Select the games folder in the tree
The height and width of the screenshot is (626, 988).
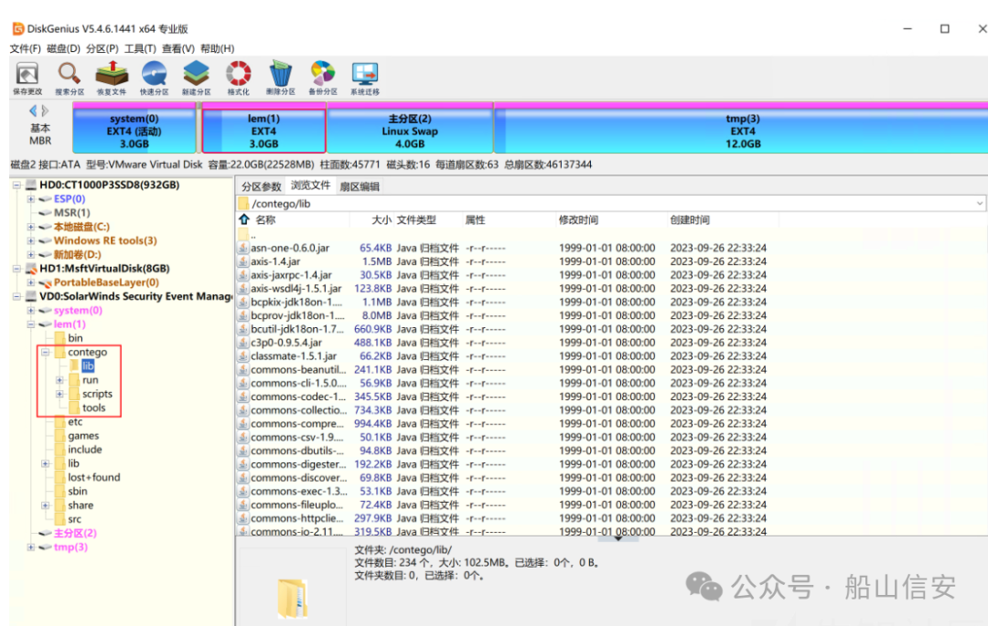click(x=83, y=435)
